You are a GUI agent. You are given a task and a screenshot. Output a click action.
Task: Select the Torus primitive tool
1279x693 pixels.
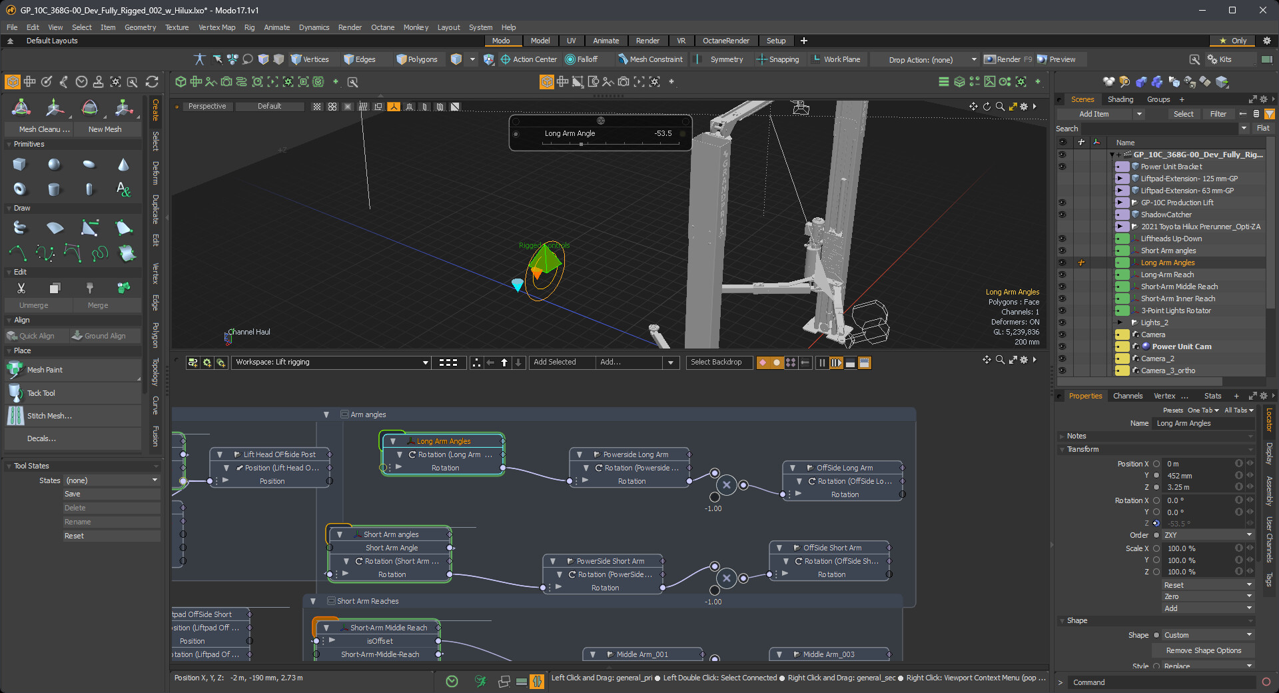(x=19, y=189)
